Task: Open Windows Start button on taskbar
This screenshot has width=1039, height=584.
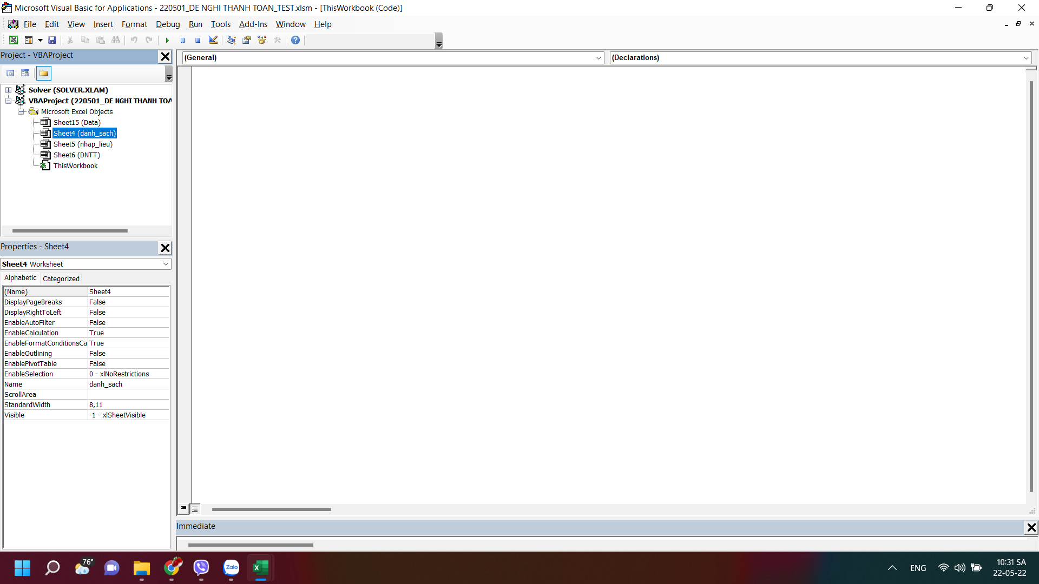Action: (x=22, y=568)
